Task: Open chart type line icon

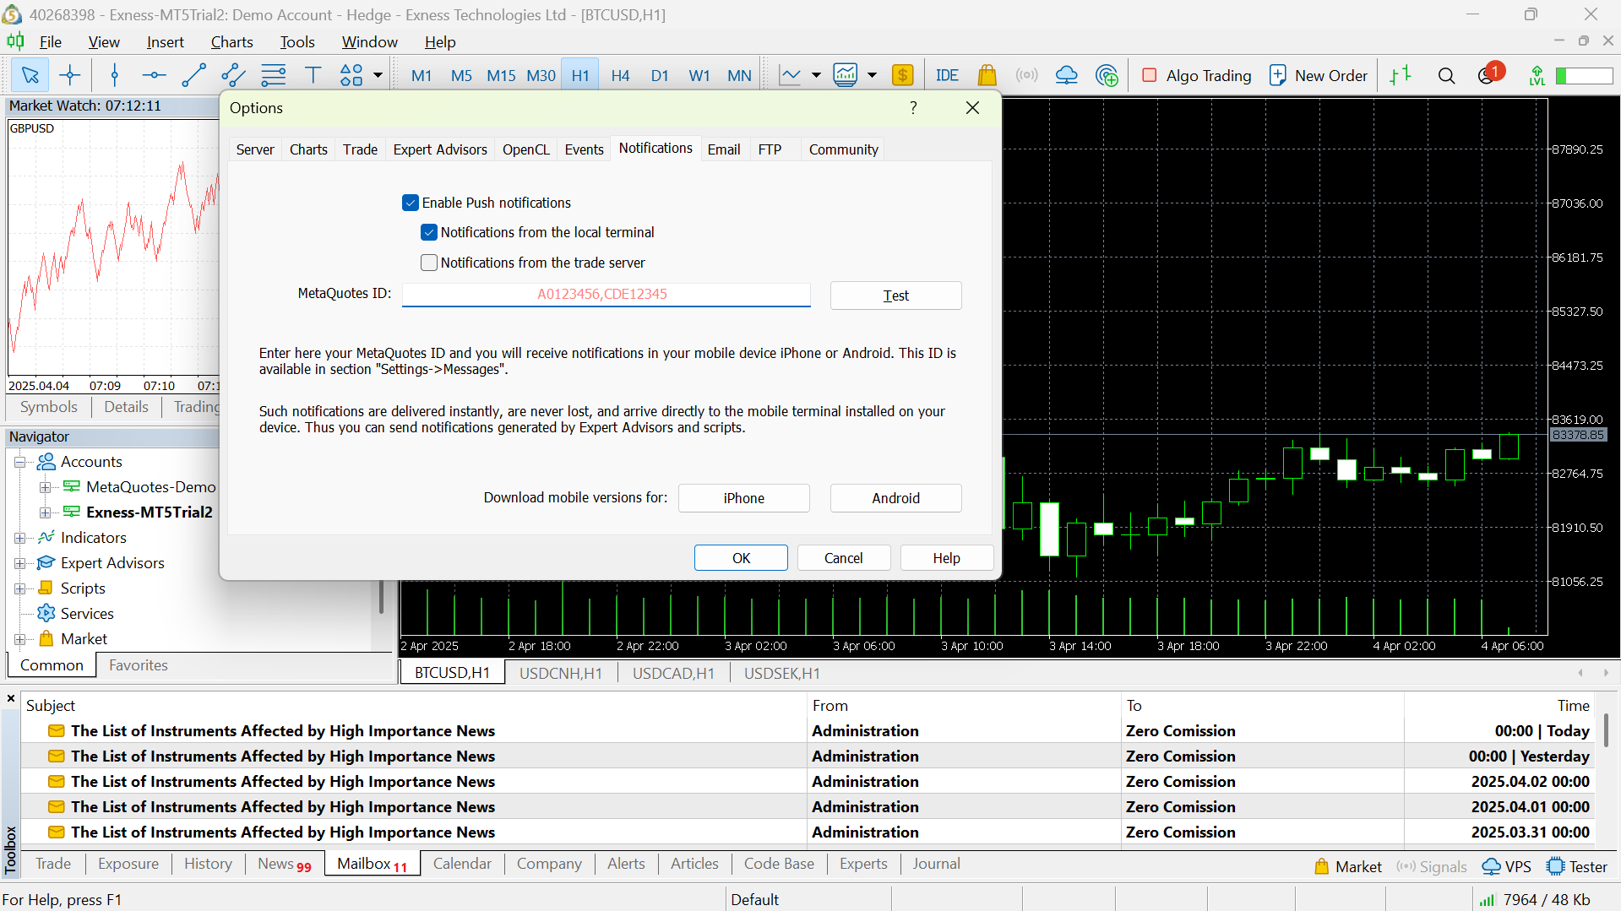Action: tap(790, 75)
